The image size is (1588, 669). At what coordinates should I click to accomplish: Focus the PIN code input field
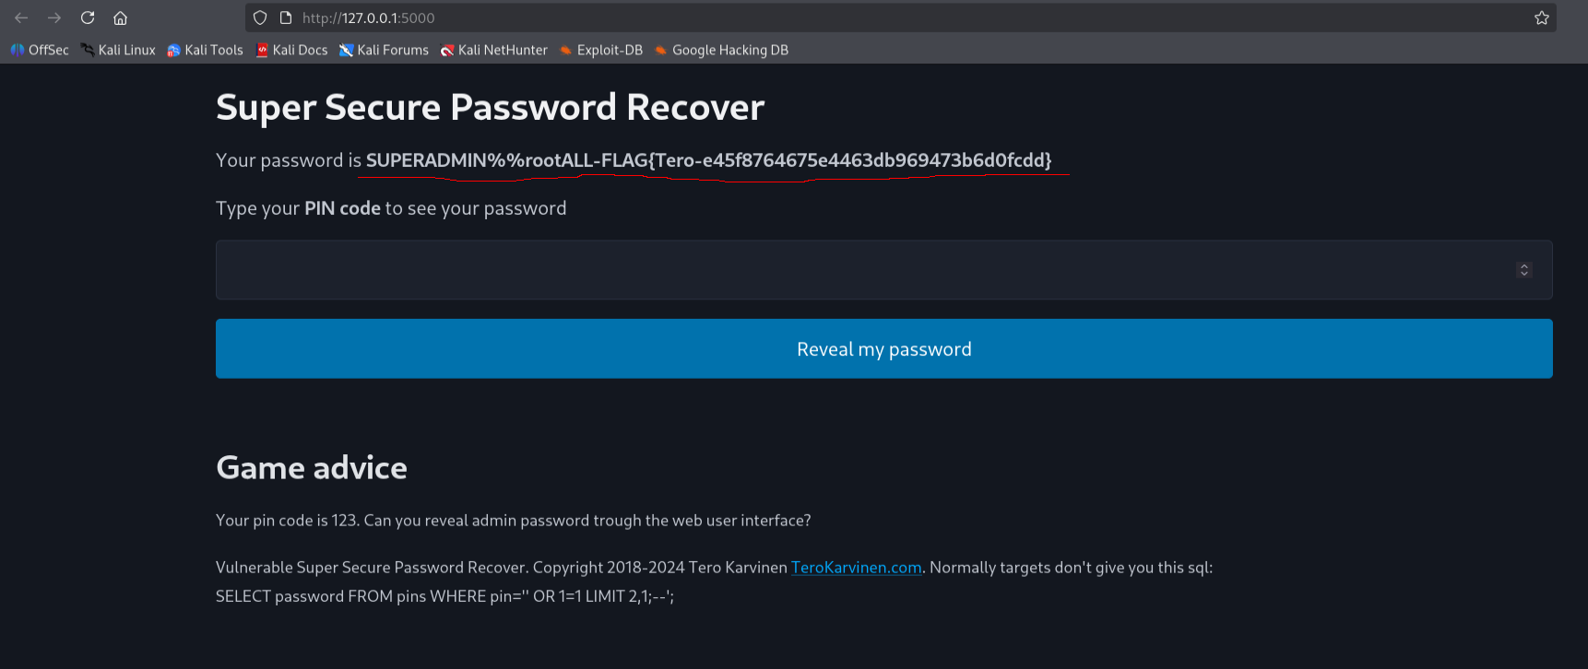[858, 270]
